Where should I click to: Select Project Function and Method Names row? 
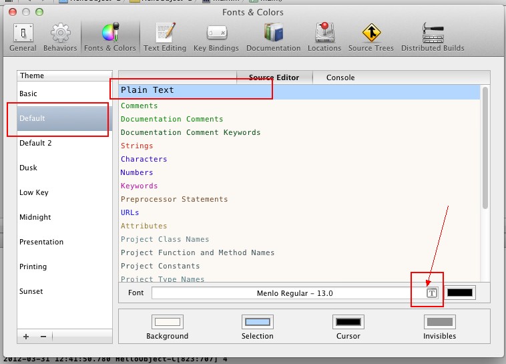pos(300,252)
